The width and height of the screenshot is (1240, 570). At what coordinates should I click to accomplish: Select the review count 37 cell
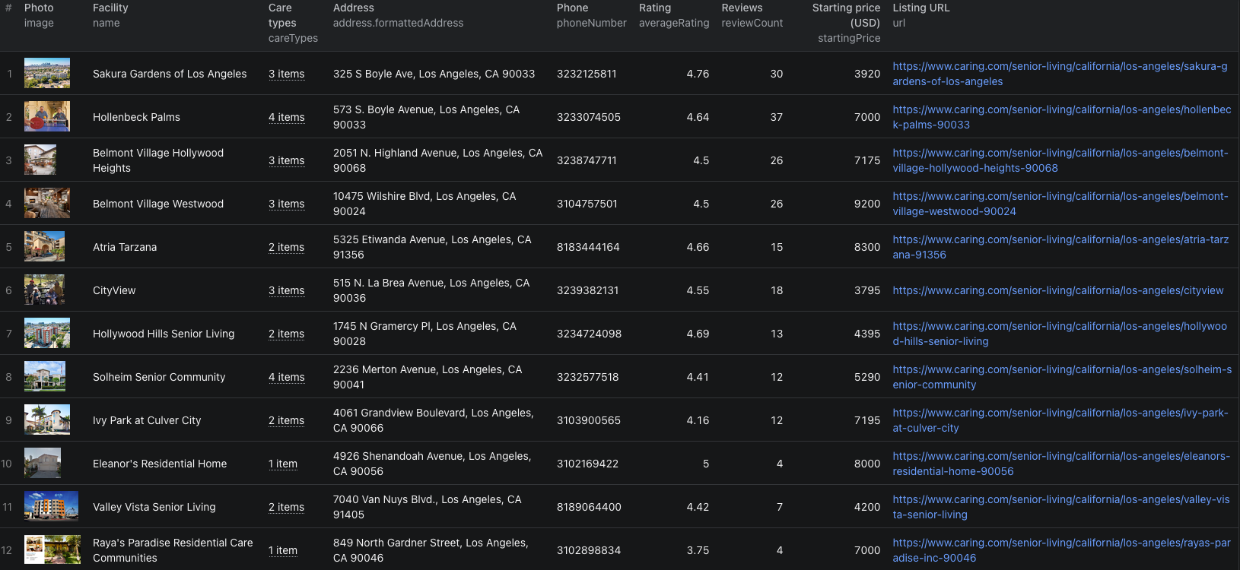(x=776, y=117)
